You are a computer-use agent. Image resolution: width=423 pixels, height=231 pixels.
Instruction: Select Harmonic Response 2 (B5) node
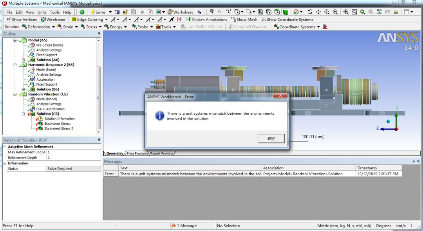click(51, 65)
